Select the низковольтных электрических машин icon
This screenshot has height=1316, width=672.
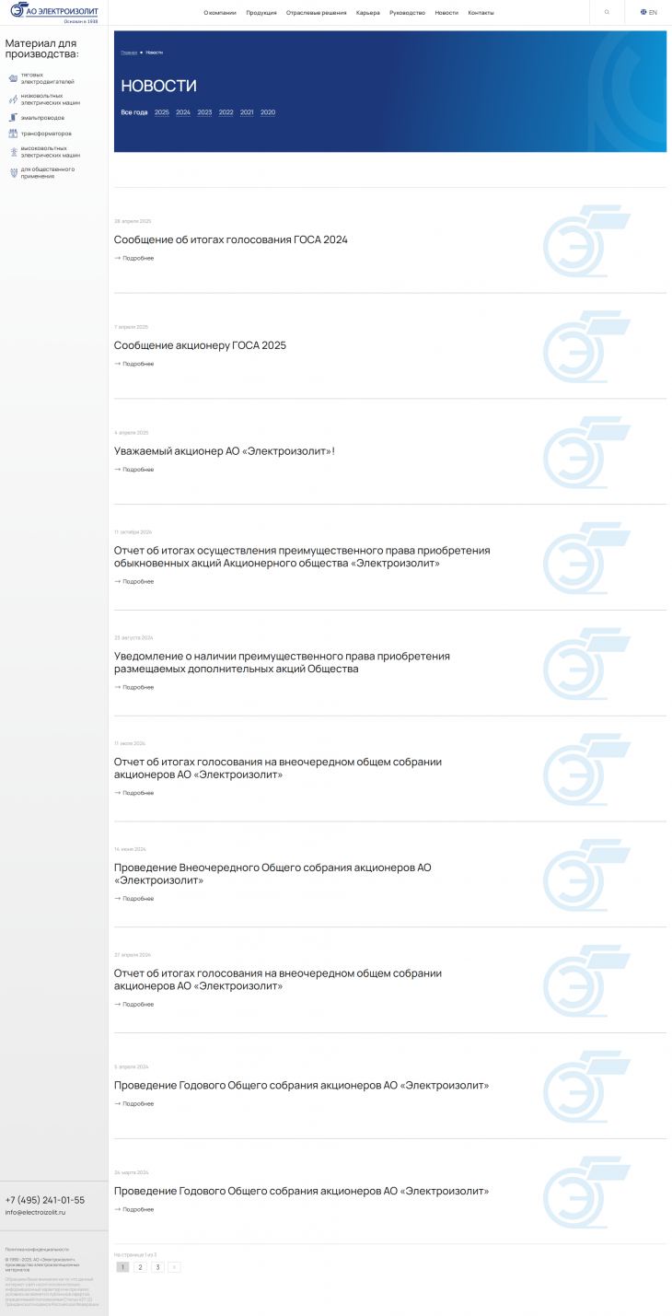pyautogui.click(x=13, y=99)
